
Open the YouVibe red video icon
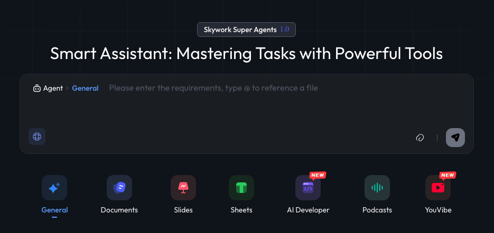coord(438,188)
